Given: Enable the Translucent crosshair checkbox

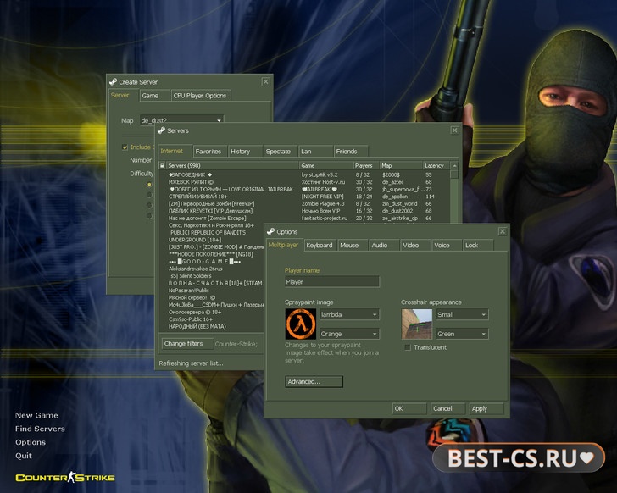Looking at the screenshot, I should [408, 347].
